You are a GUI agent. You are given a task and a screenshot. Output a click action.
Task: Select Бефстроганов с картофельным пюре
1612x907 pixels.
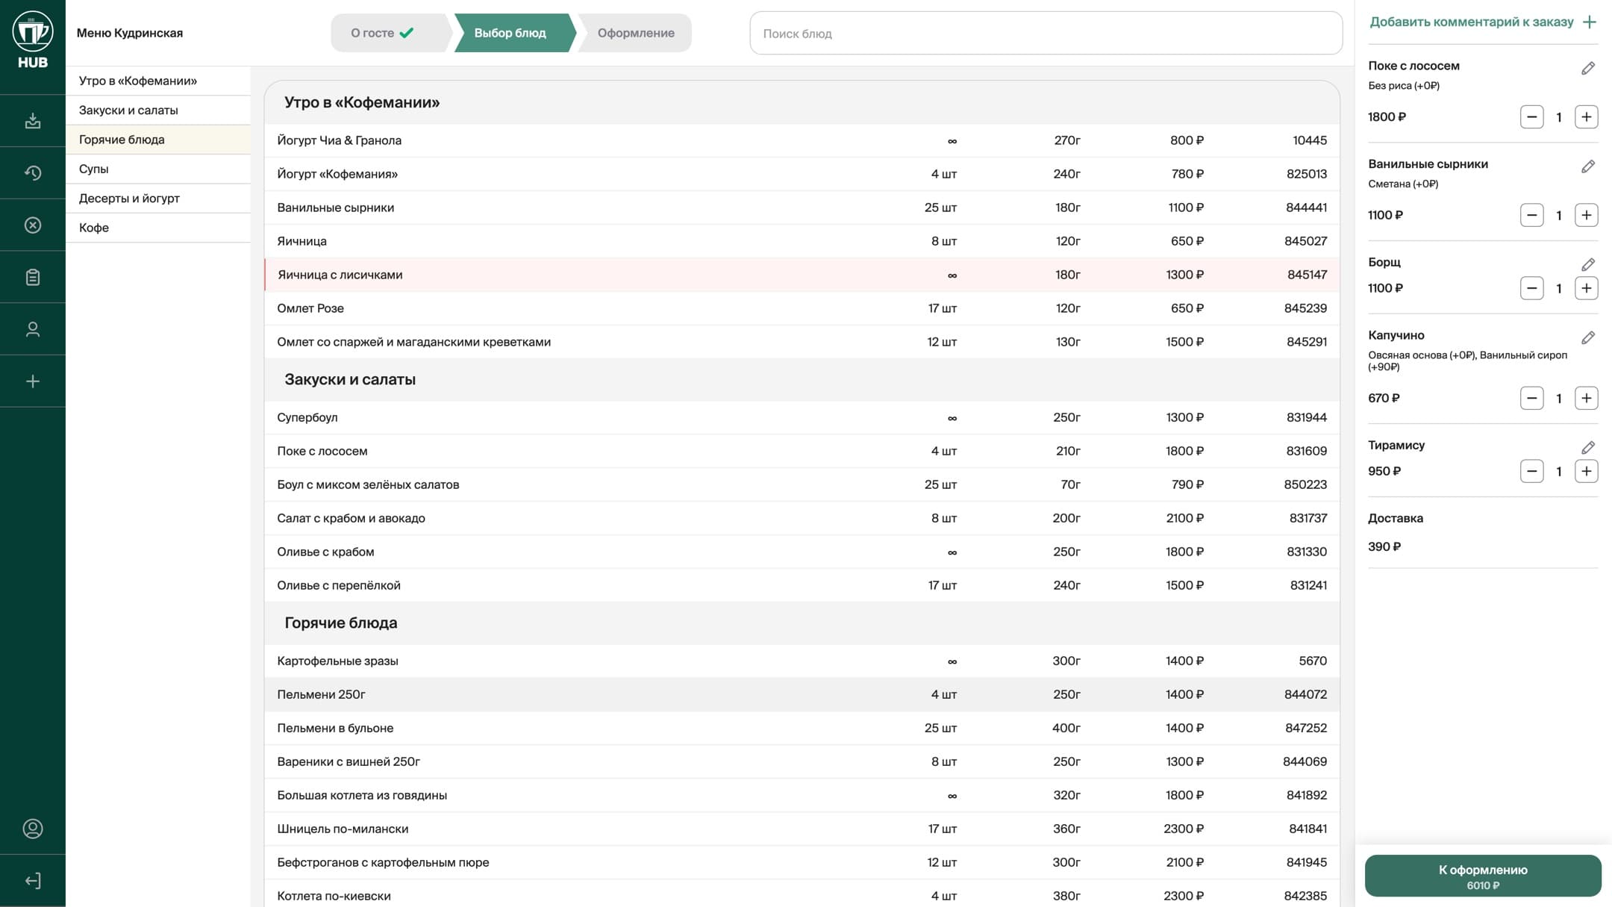click(802, 862)
